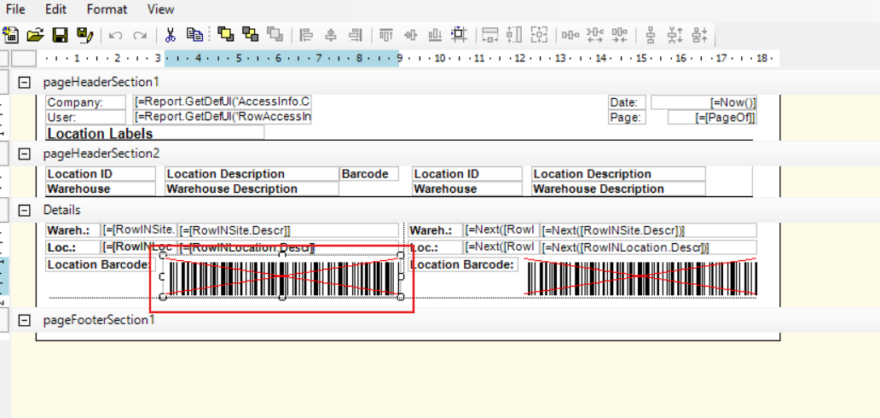
Task: Click the Copy icon in toolbar
Action: [194, 35]
